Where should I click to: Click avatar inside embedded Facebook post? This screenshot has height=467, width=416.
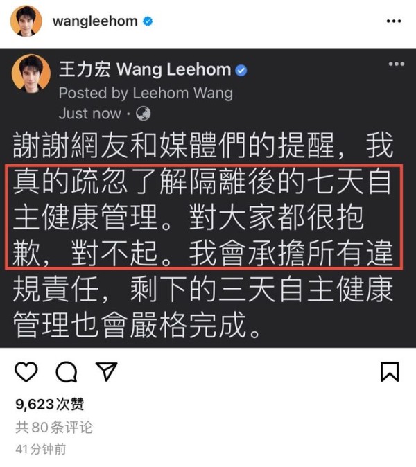[31, 73]
